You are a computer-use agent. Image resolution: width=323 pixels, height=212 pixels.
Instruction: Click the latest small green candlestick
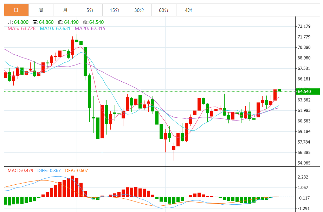[279, 90]
